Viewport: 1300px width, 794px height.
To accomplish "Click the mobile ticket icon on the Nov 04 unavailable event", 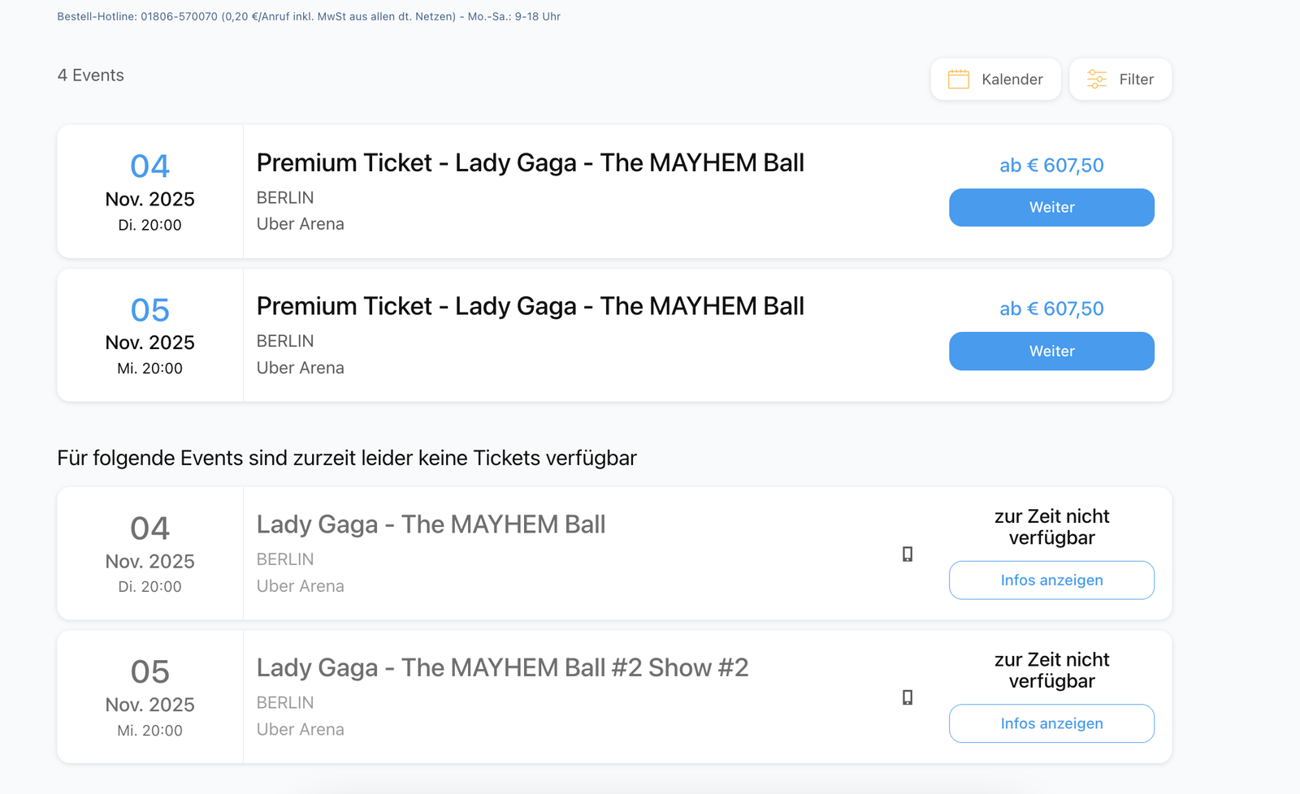I will pos(908,554).
